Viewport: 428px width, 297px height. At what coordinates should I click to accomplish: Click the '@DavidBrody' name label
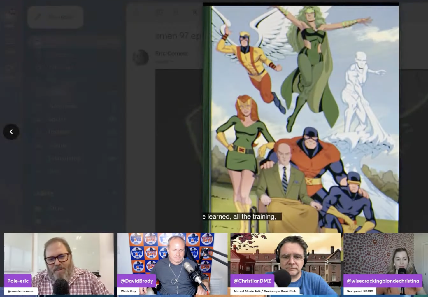[x=137, y=281]
